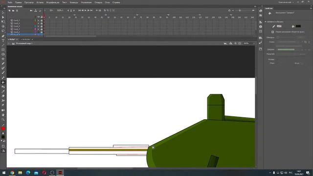This screenshot has width=313, height=176.
Task: Toggle visibility of layer Слой_6
Action: 39,23
